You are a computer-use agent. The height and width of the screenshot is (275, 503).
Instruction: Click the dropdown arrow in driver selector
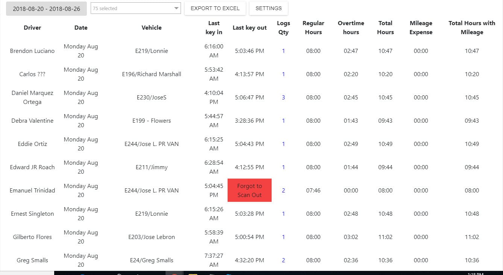[x=176, y=8]
